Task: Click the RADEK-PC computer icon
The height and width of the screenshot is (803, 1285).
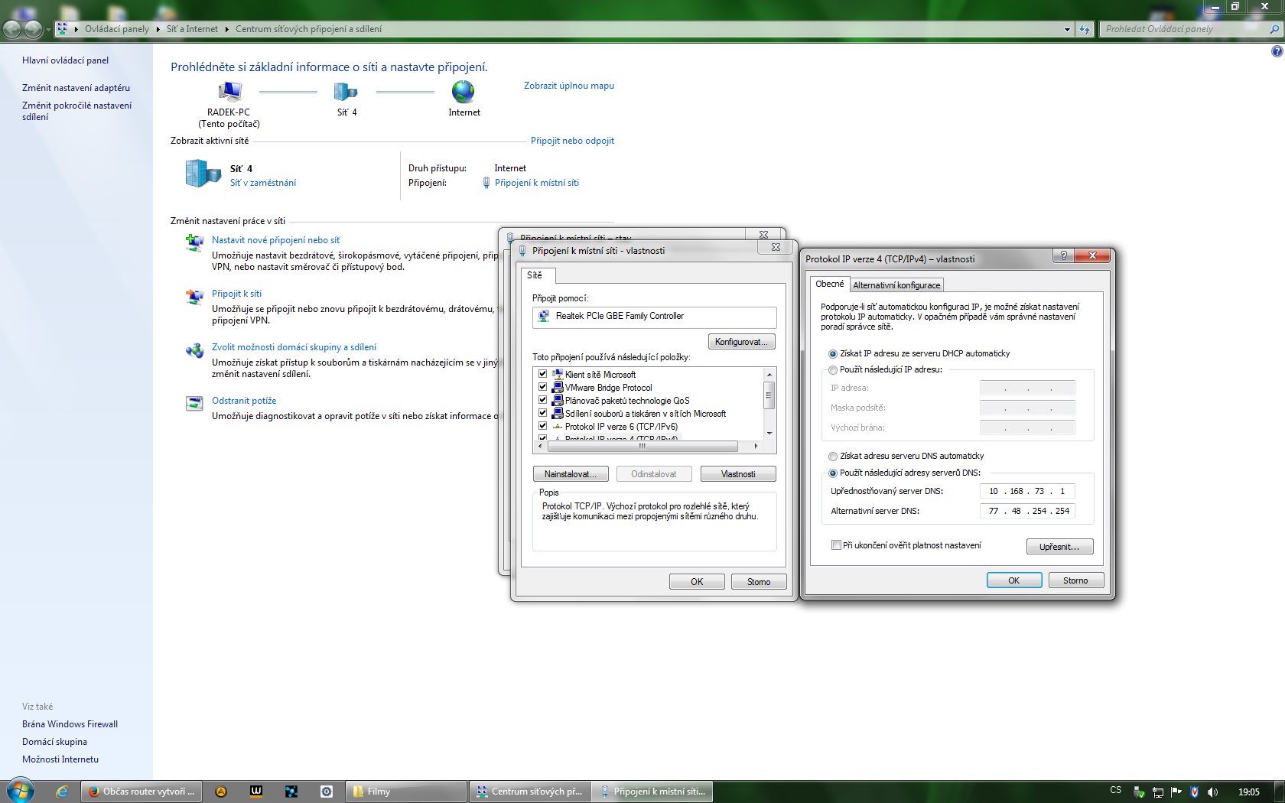Action: [x=229, y=93]
